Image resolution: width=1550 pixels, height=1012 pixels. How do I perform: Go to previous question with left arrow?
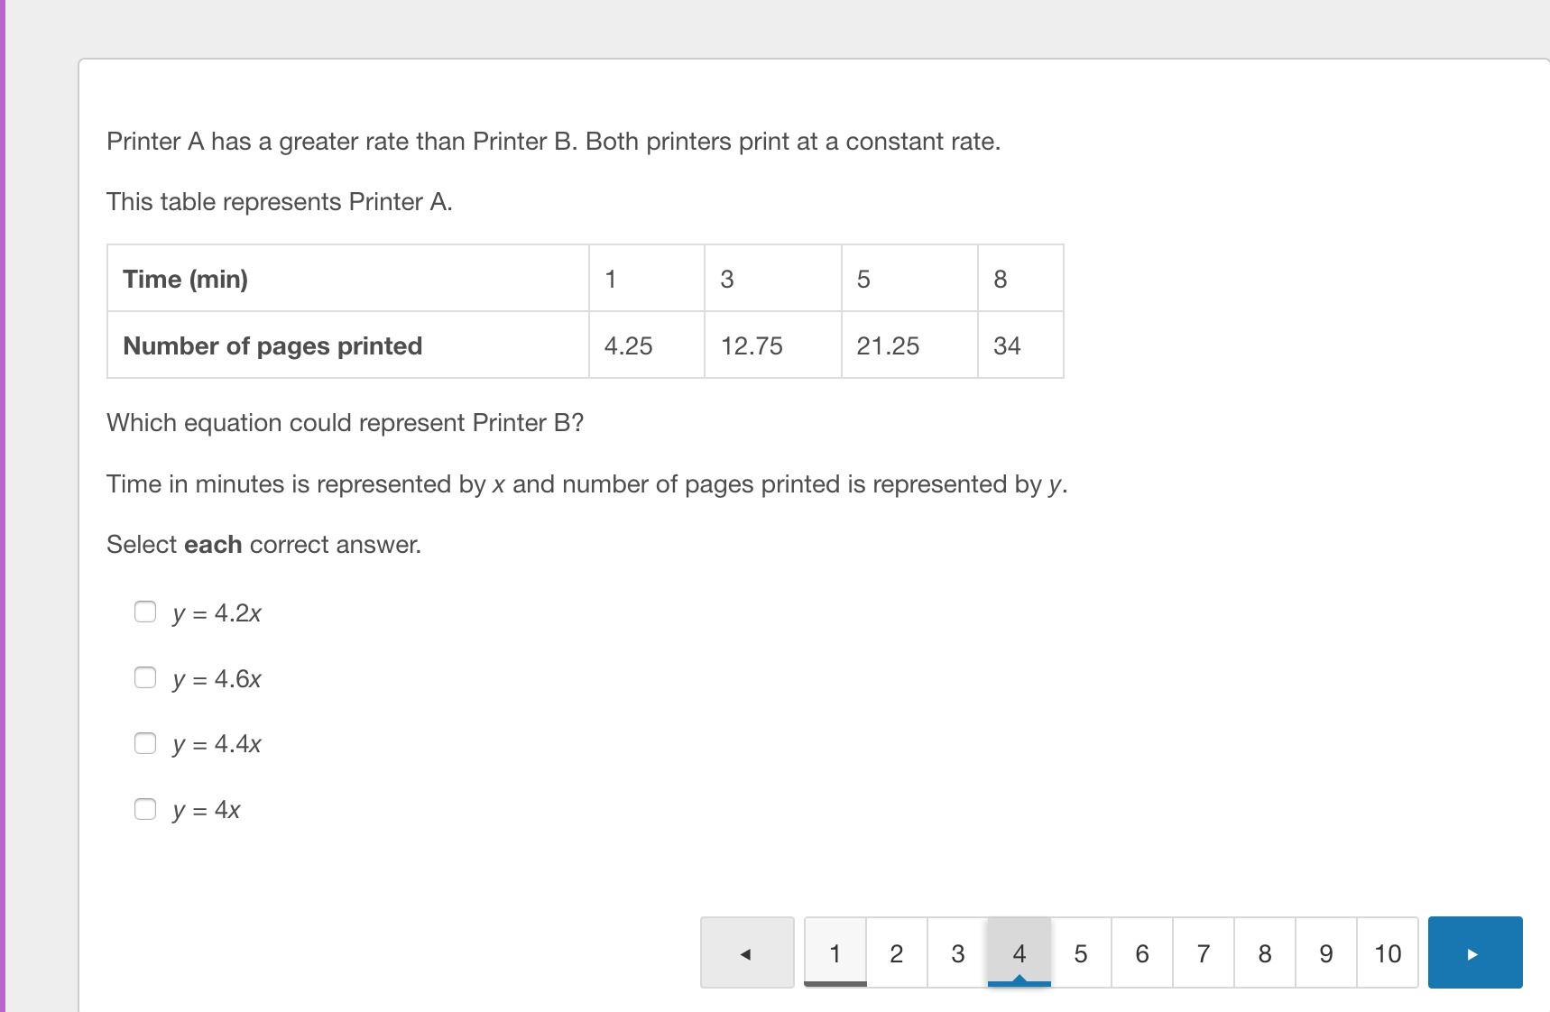click(x=746, y=953)
